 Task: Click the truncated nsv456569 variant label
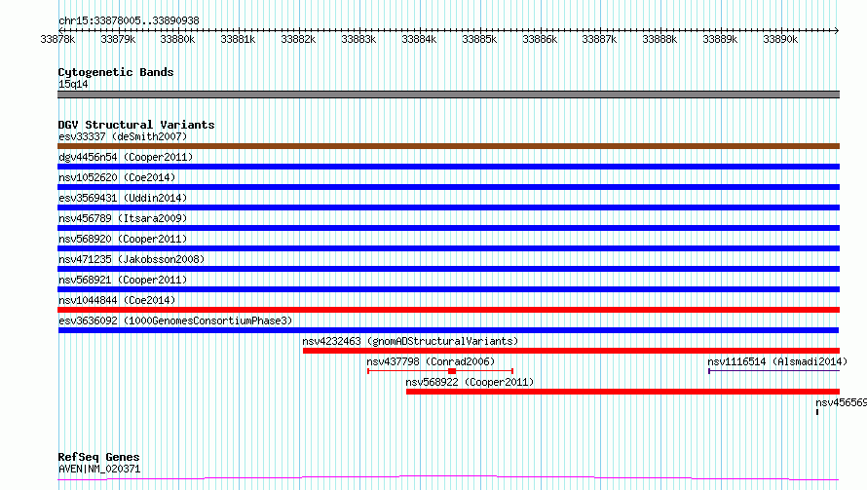pos(841,402)
